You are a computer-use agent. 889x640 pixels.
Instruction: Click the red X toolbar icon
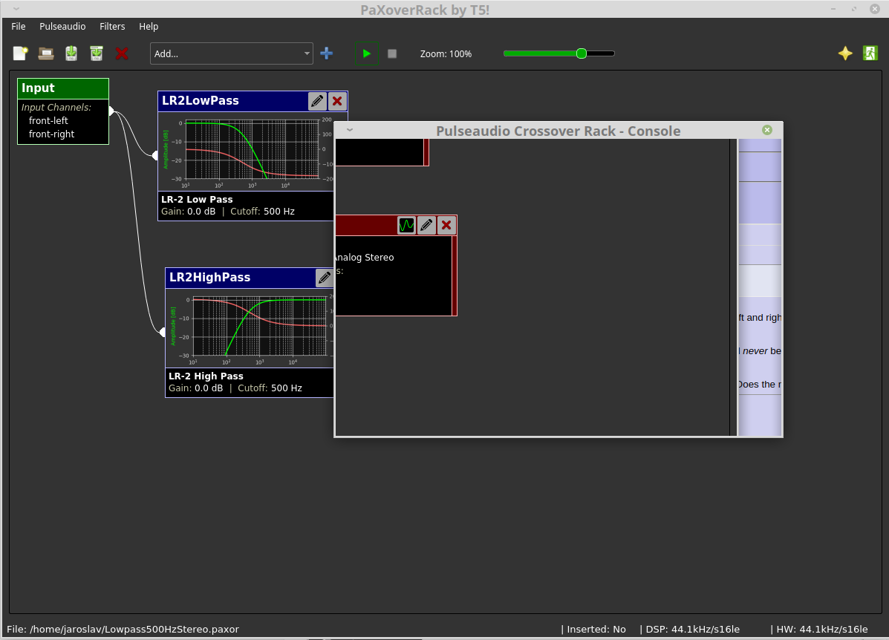click(x=121, y=53)
